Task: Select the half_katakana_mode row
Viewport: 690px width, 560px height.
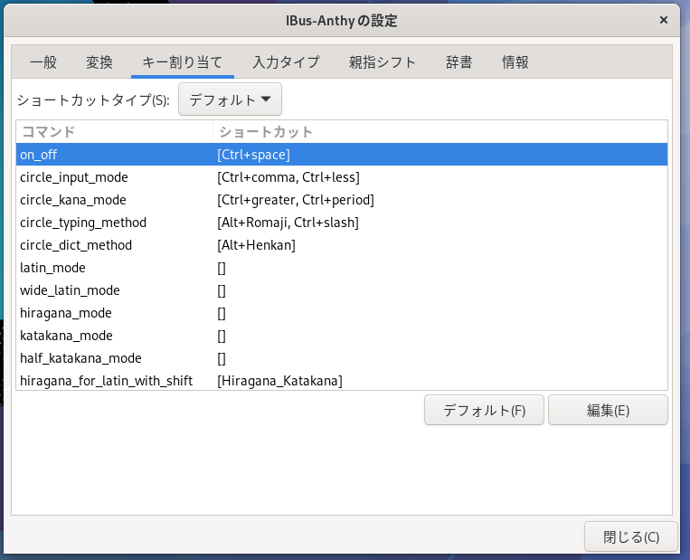Action: point(342,358)
